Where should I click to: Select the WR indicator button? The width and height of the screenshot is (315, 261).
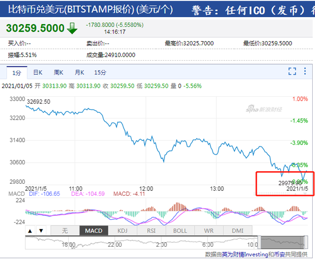pos(208,231)
